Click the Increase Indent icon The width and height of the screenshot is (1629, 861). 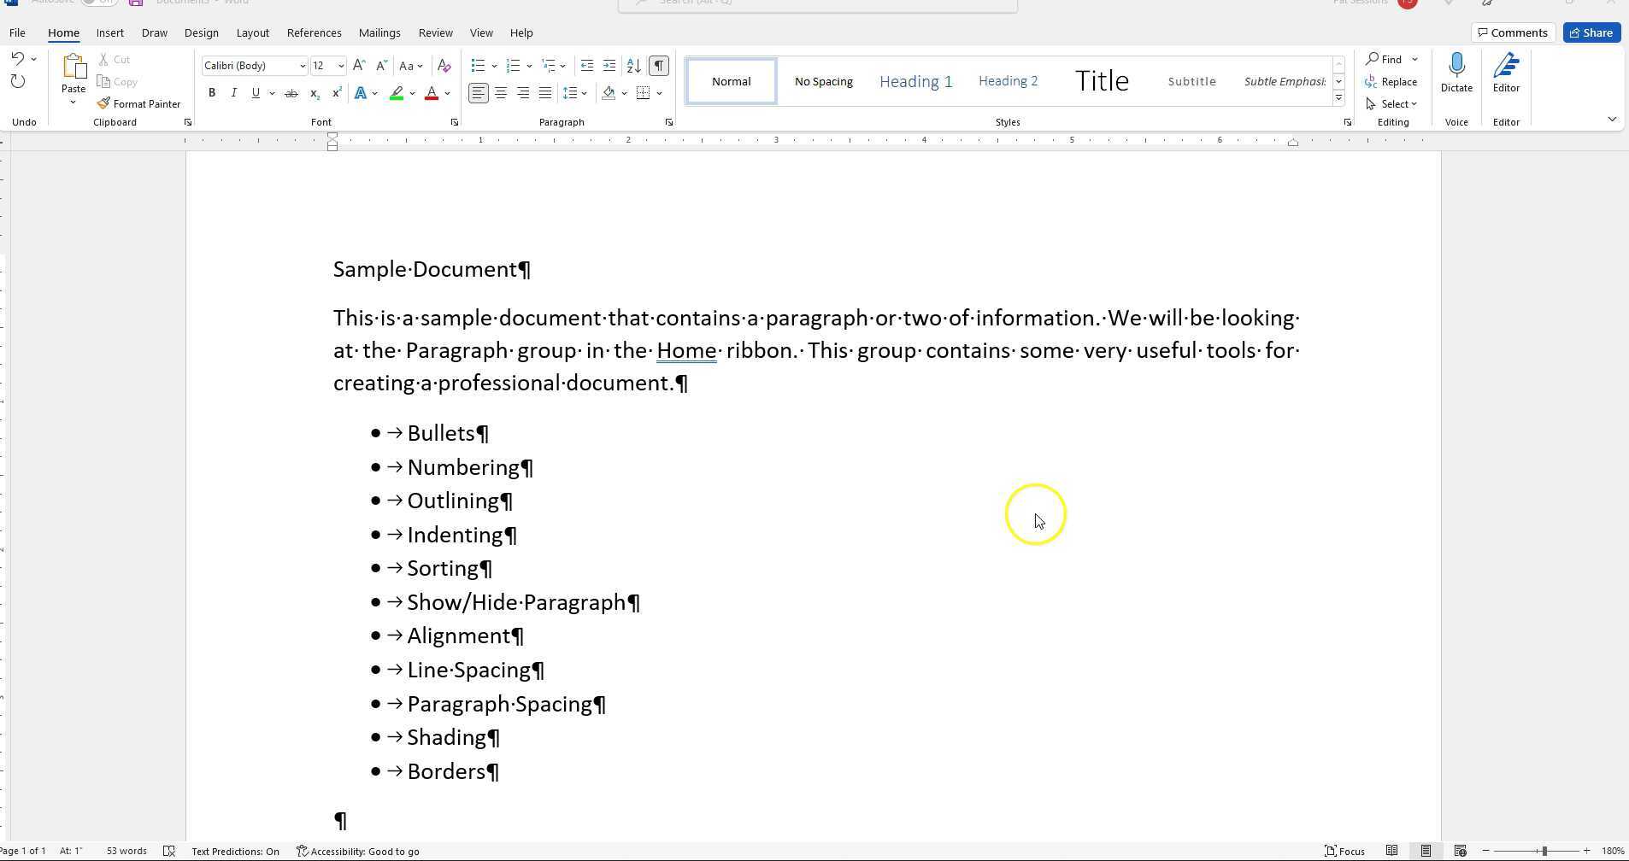[x=609, y=66]
